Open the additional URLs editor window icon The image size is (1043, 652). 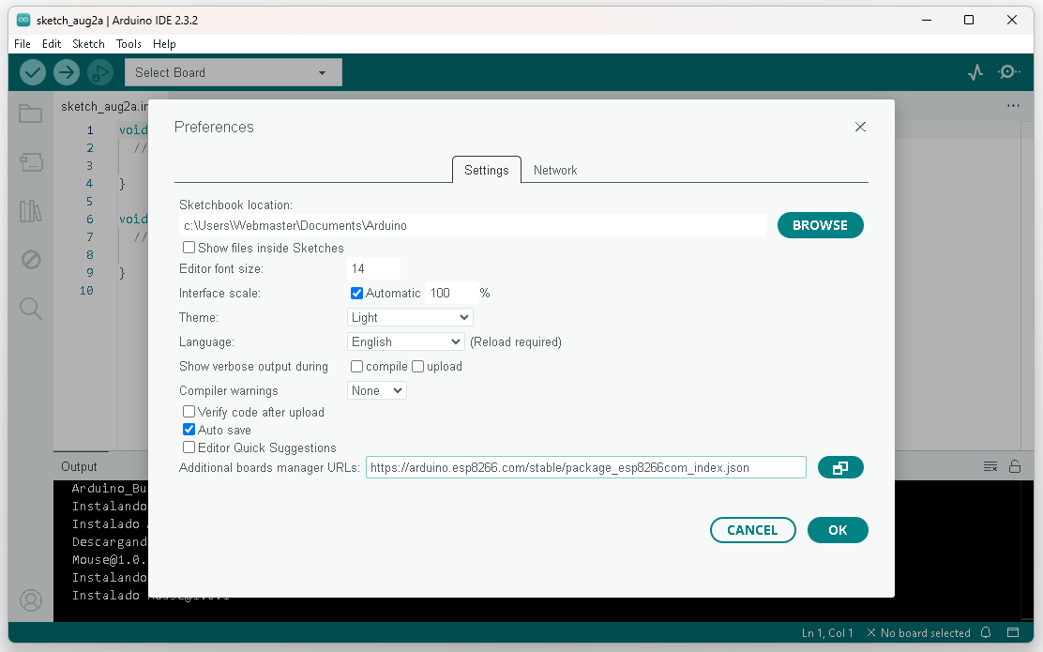840,467
